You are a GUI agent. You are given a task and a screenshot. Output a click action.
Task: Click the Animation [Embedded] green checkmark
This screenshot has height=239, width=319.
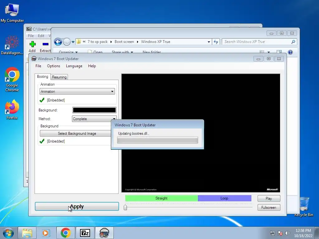point(42,100)
